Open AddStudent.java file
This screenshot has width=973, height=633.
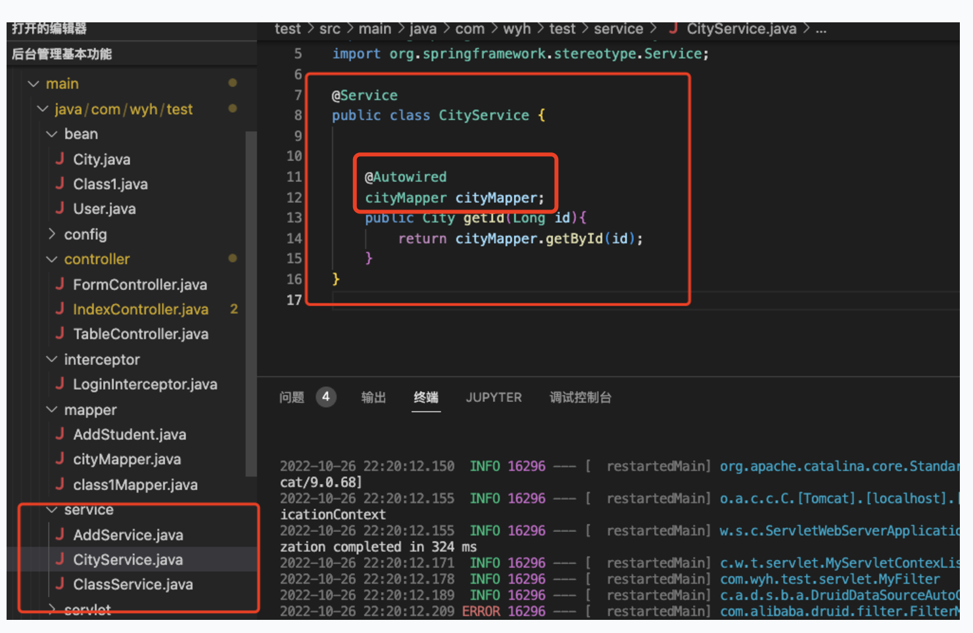[x=130, y=435]
